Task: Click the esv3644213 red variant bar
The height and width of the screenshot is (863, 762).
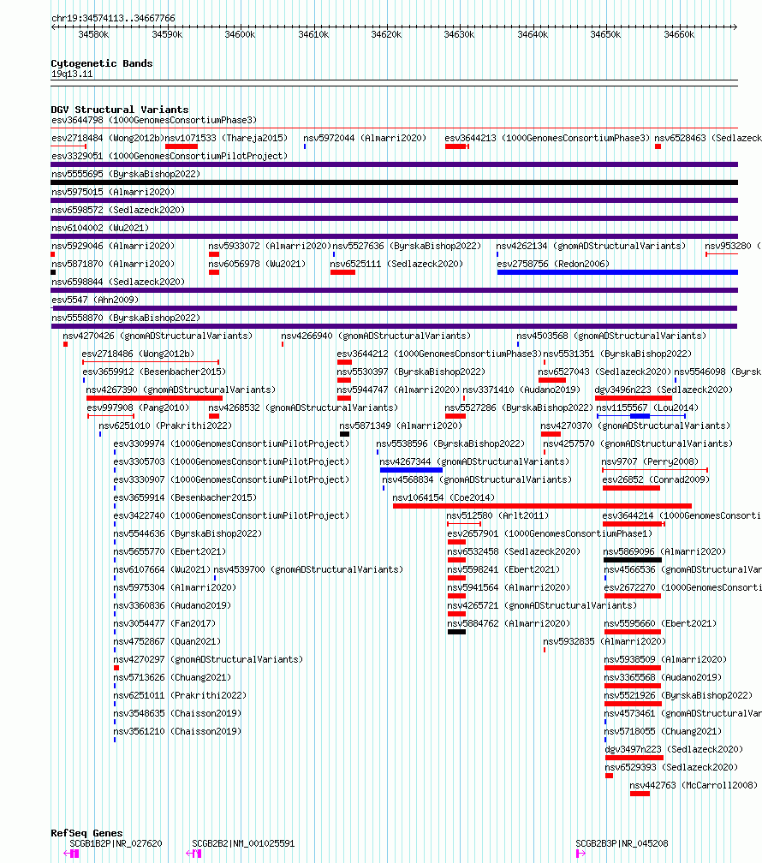Action: (x=457, y=146)
